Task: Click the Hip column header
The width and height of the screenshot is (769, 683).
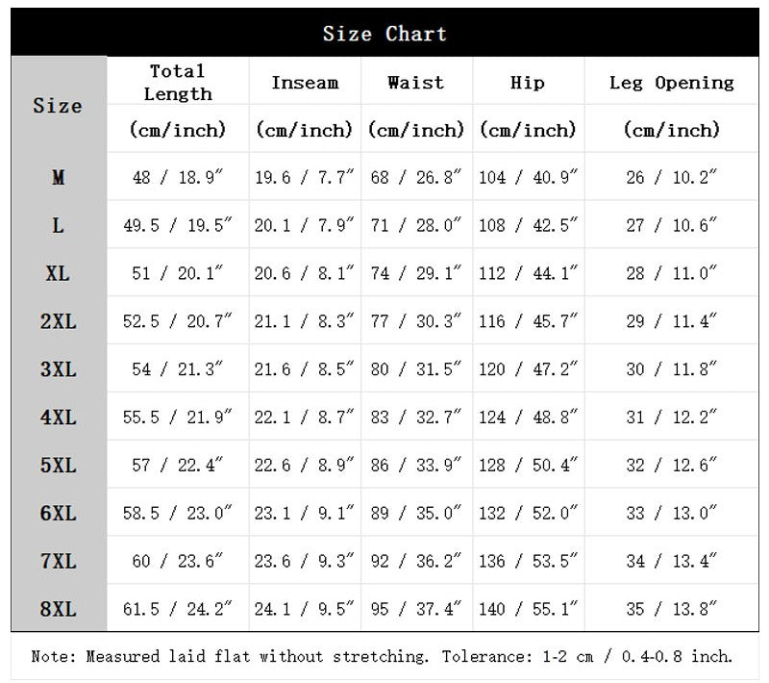Action: [528, 83]
